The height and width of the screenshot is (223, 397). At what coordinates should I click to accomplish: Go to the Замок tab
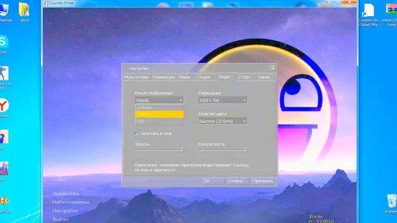tap(266, 77)
